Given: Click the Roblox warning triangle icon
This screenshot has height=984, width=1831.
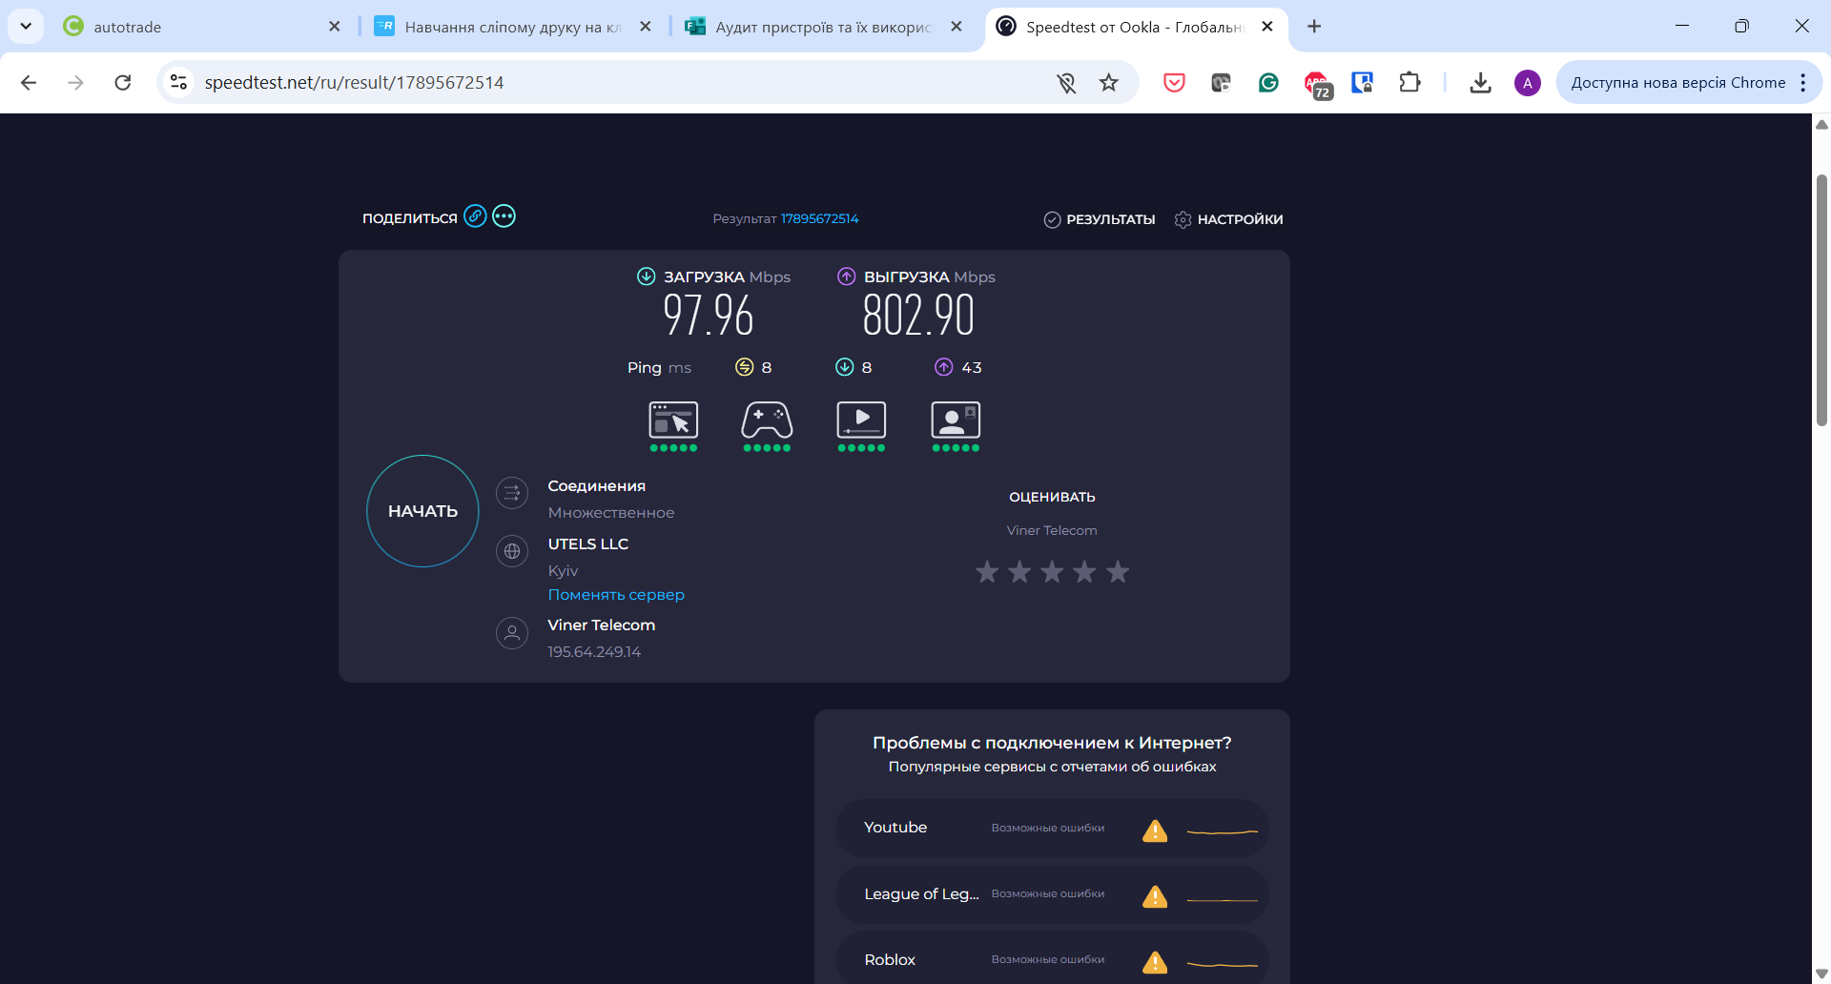Looking at the screenshot, I should 1155,962.
